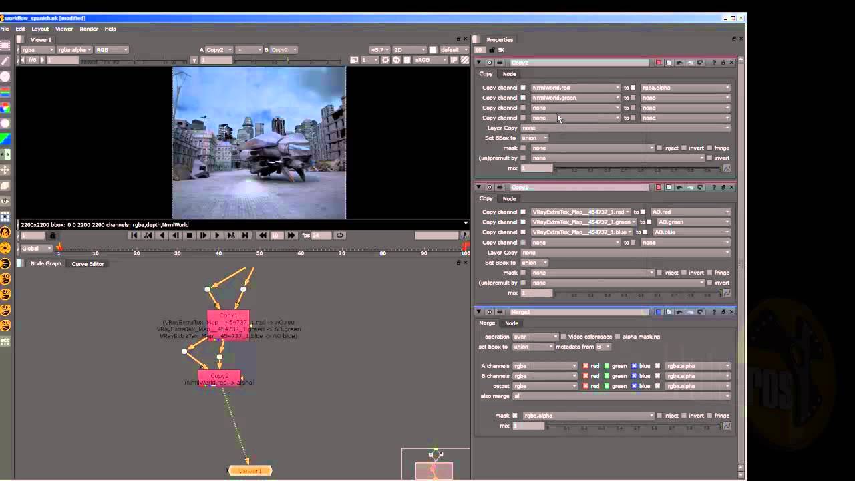This screenshot has height=481, width=855.
Task: Open Layer Copy dropdown in Copy2 panel
Action: coord(625,128)
